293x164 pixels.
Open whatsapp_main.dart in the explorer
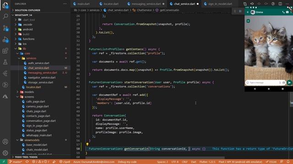tap(38, 135)
